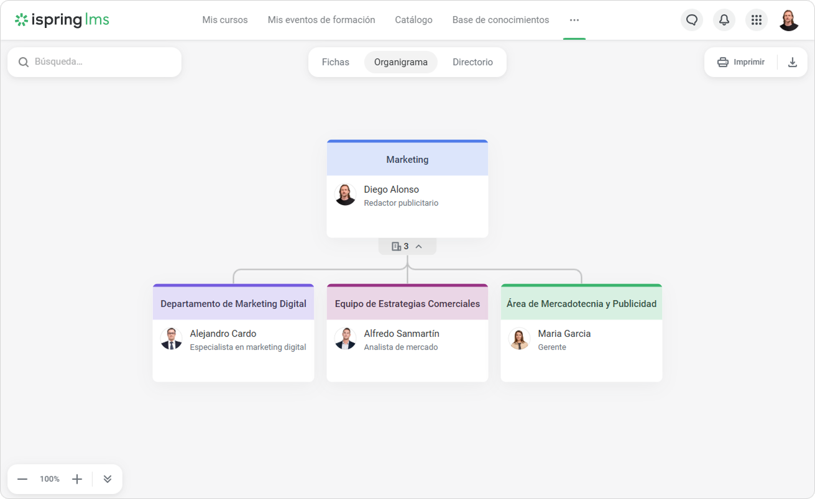Image resolution: width=815 pixels, height=499 pixels.
Task: Zoom in with the plus icon
Action: pos(77,479)
